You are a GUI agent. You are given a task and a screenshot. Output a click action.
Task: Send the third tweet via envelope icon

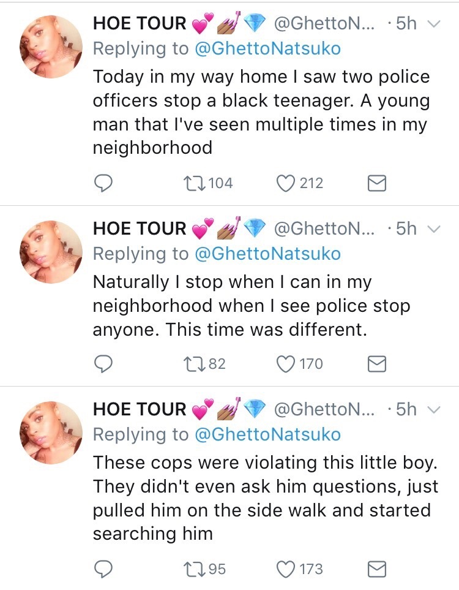click(x=376, y=569)
